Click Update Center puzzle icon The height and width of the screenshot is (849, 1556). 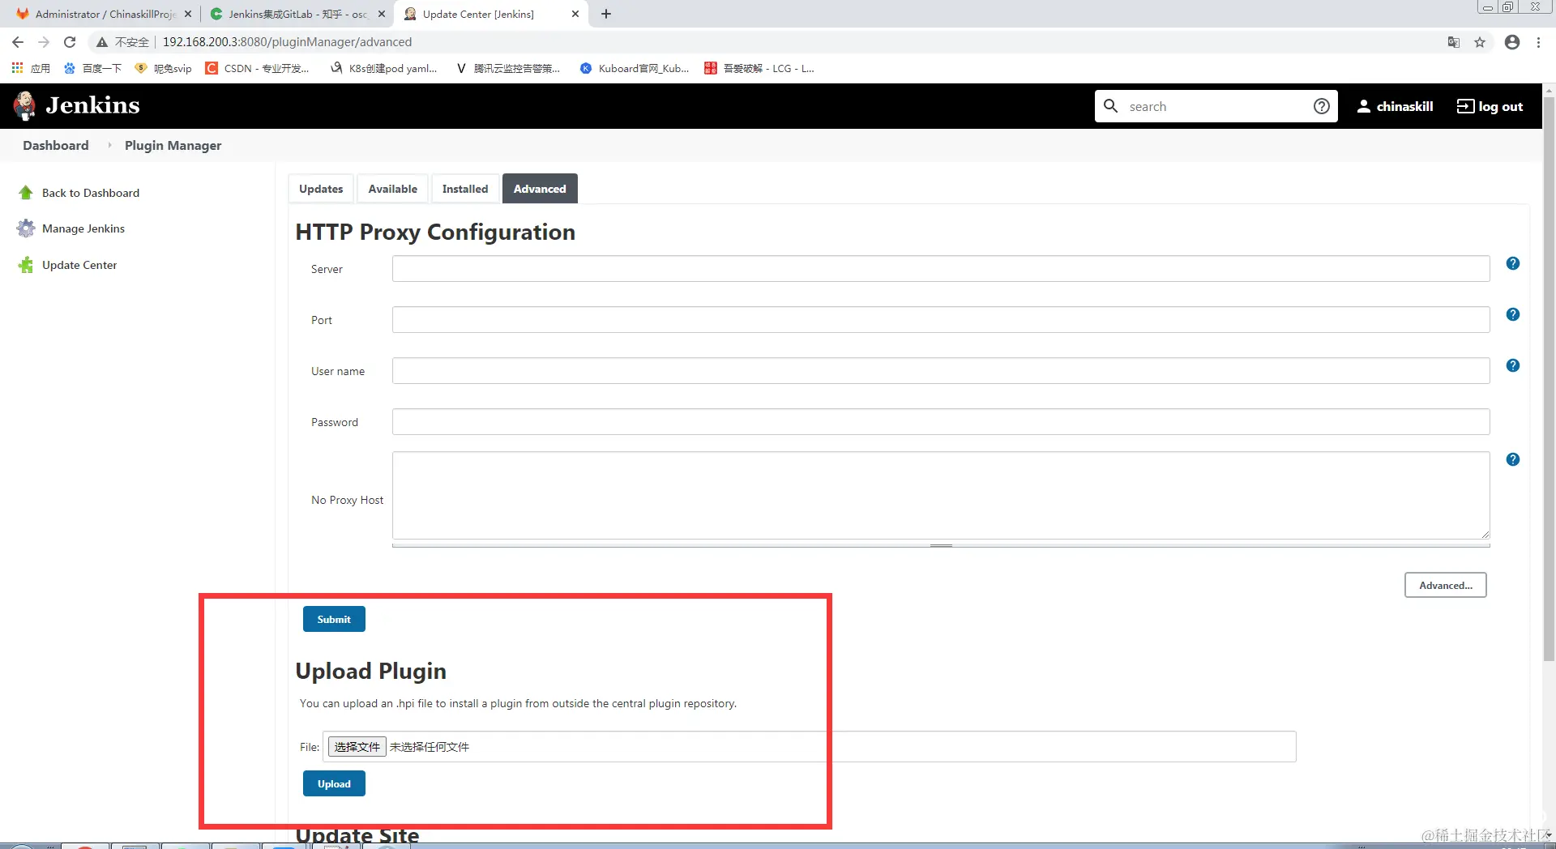26,265
